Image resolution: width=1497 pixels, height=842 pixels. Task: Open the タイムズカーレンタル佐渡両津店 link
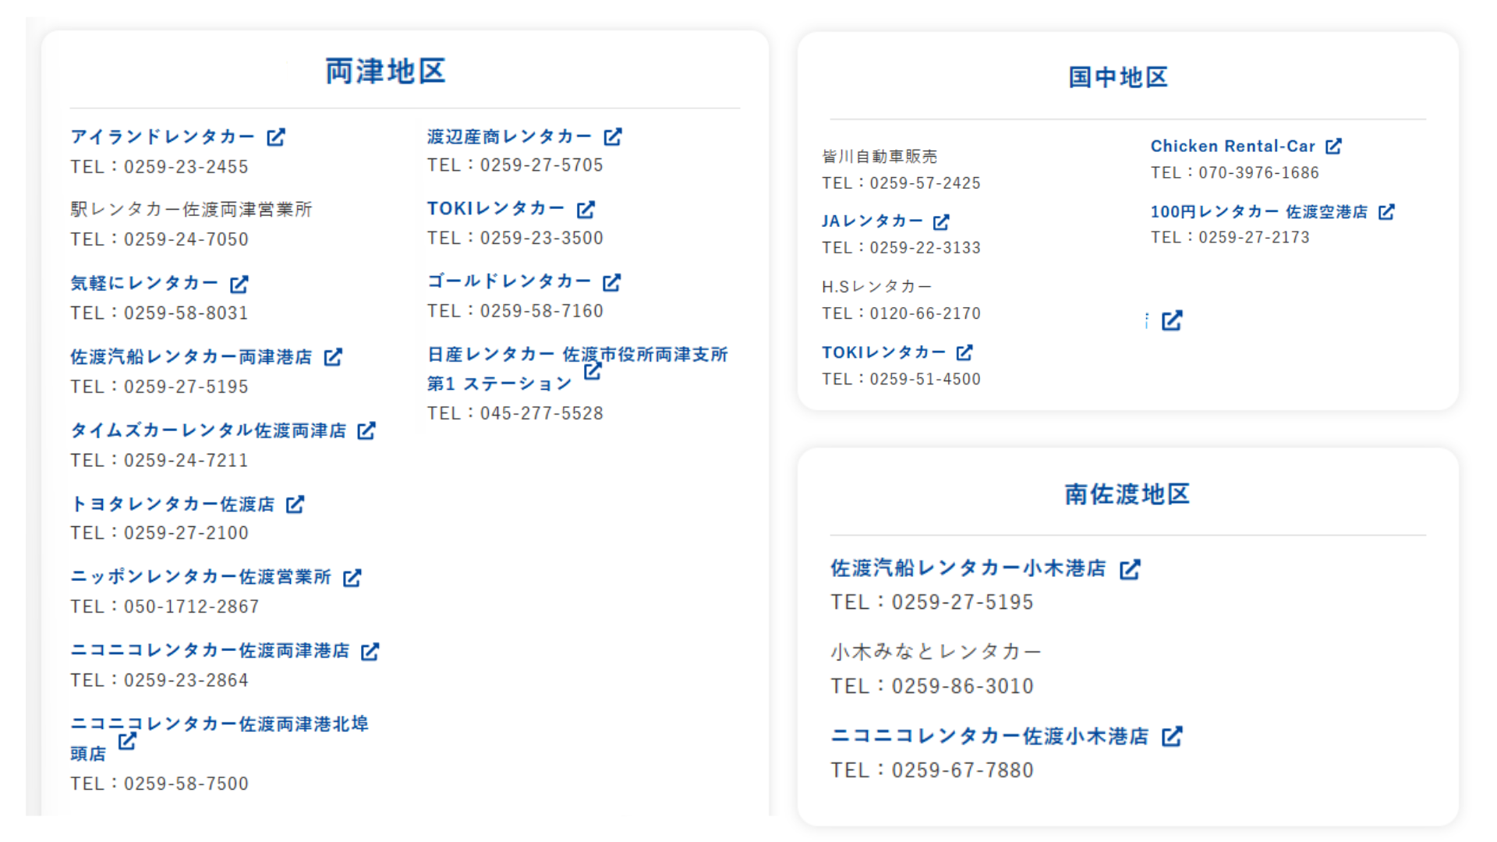click(208, 430)
